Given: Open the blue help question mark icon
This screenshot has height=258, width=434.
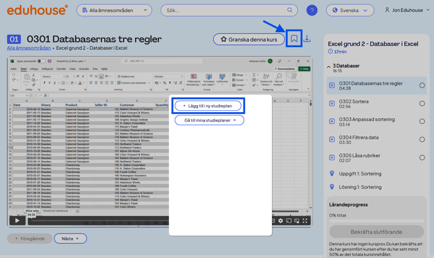Looking at the screenshot, I should click(x=312, y=11).
